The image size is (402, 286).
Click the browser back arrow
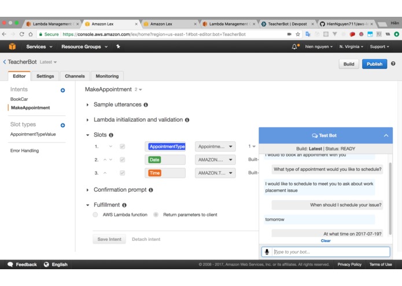click(4, 34)
